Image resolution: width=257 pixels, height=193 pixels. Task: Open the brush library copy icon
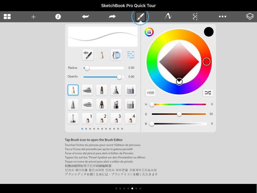click(116, 55)
